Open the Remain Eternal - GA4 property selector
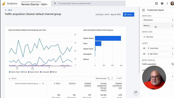 click(x=35, y=4)
